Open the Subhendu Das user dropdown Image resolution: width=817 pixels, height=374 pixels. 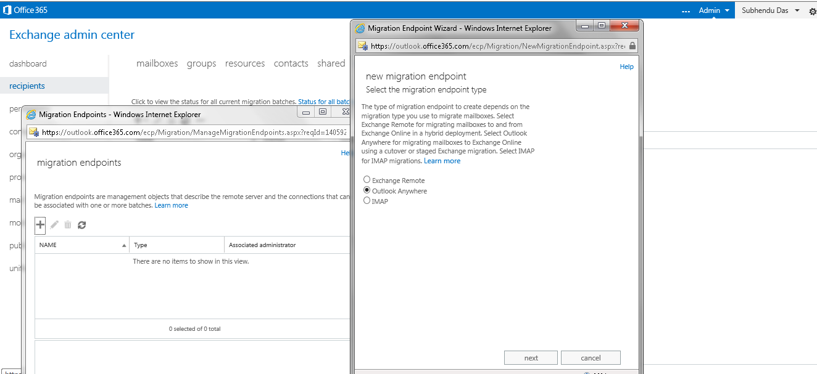click(x=771, y=10)
